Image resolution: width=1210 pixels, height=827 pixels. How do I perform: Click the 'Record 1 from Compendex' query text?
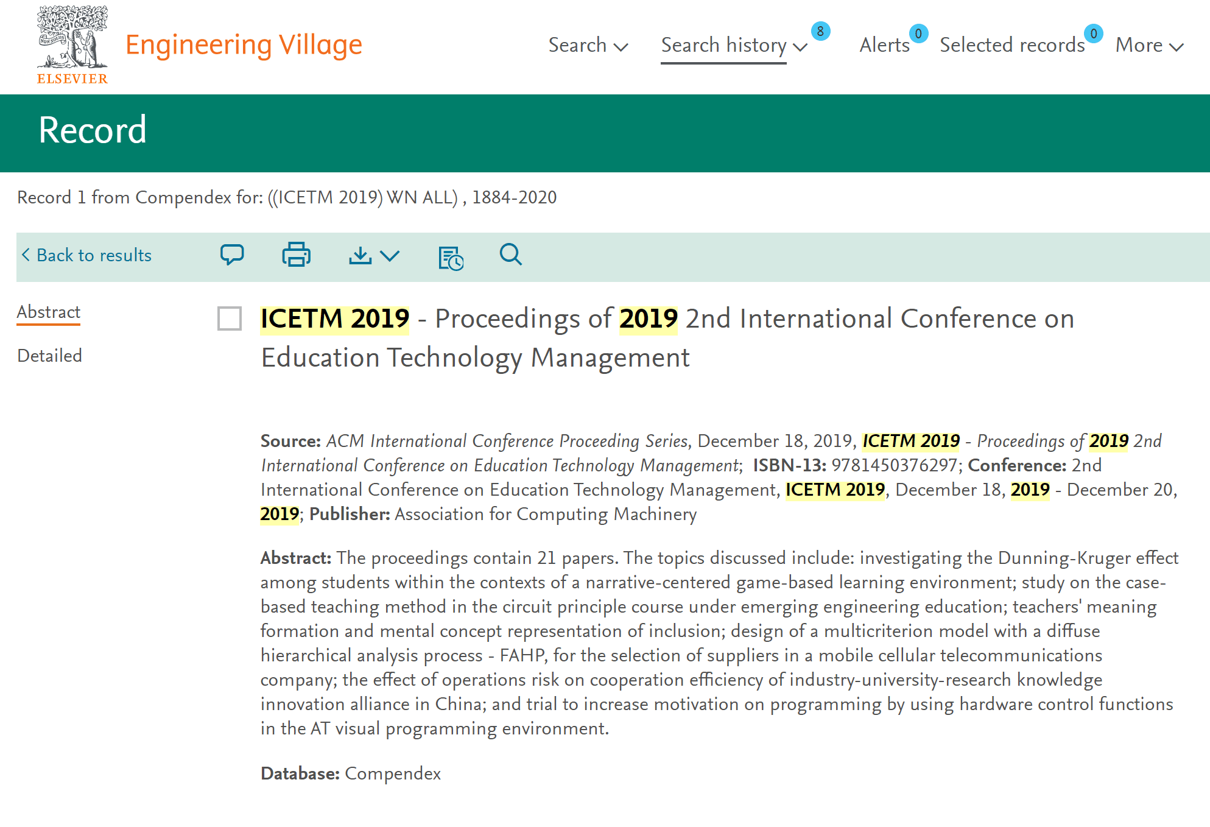pyautogui.click(x=287, y=197)
